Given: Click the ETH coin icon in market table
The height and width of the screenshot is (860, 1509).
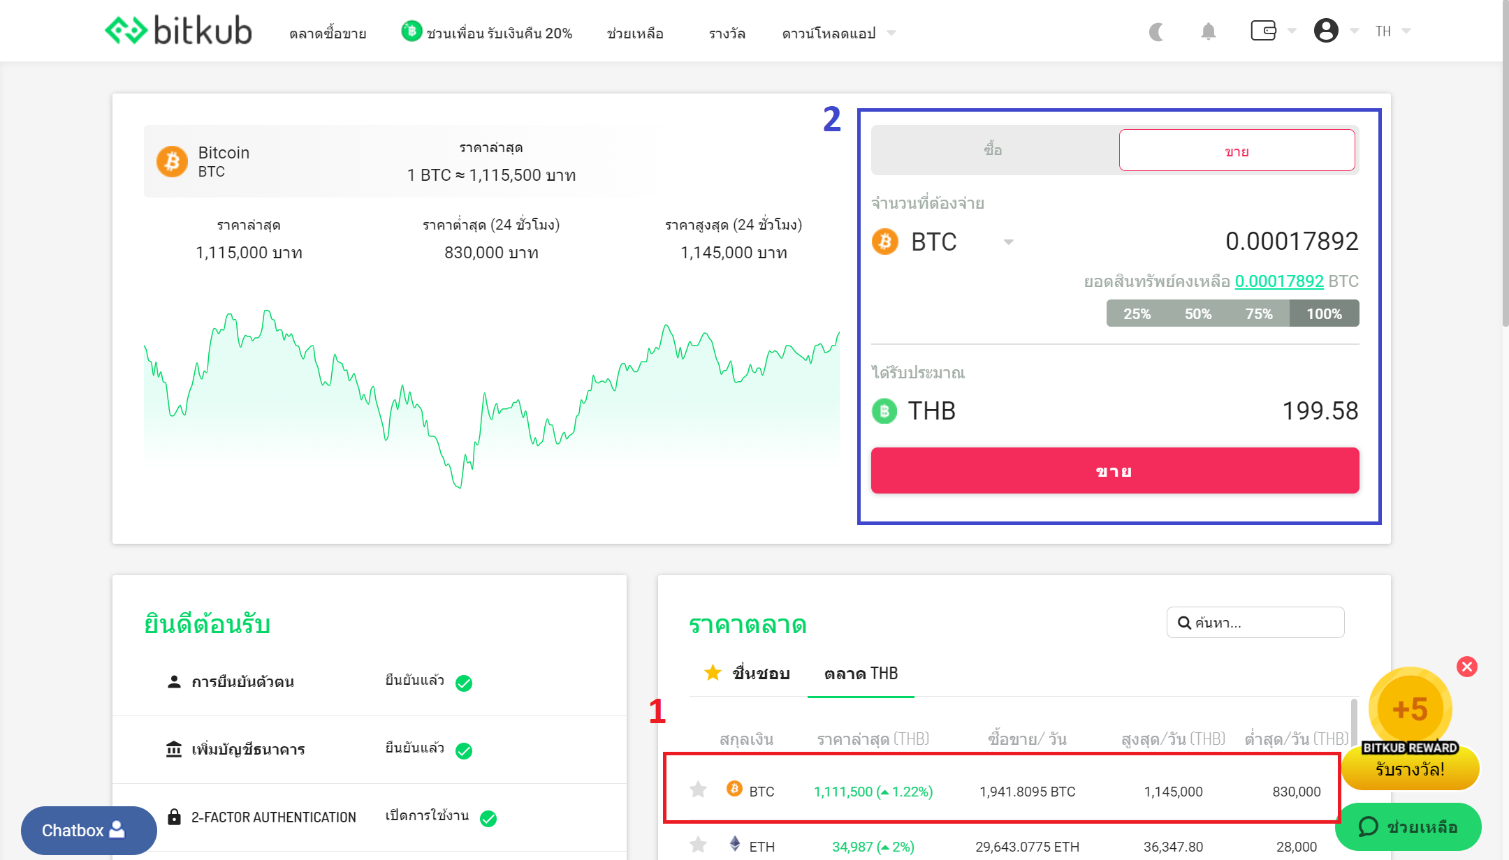Looking at the screenshot, I should [x=735, y=843].
